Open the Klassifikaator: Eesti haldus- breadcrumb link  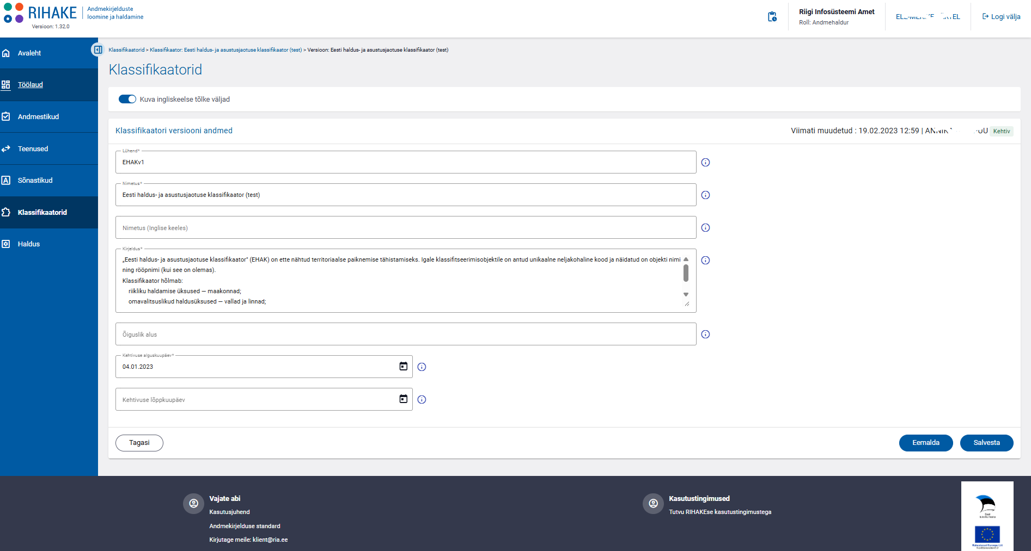pyautogui.click(x=225, y=50)
